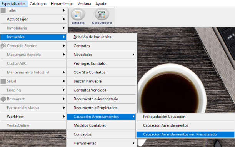
Task: Launch the Calculadora tool
Action: point(102,17)
